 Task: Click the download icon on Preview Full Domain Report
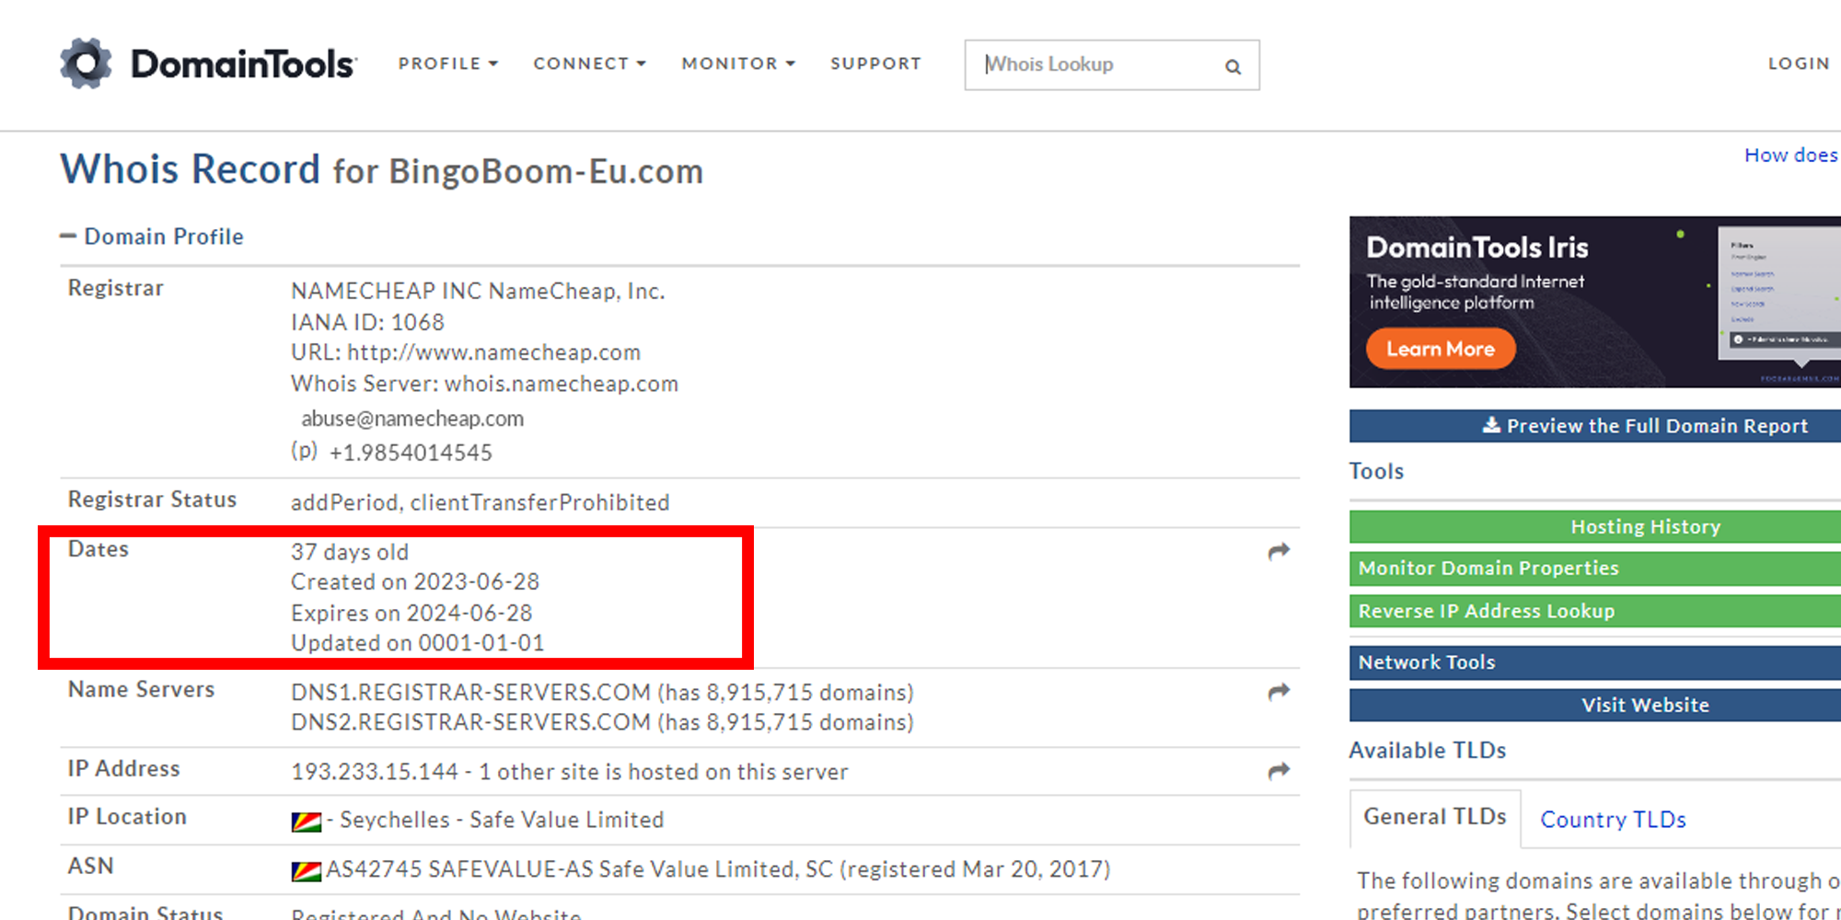(1491, 424)
